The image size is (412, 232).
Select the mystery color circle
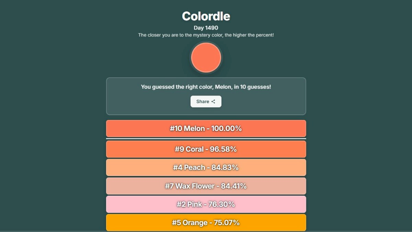pyautogui.click(x=206, y=57)
